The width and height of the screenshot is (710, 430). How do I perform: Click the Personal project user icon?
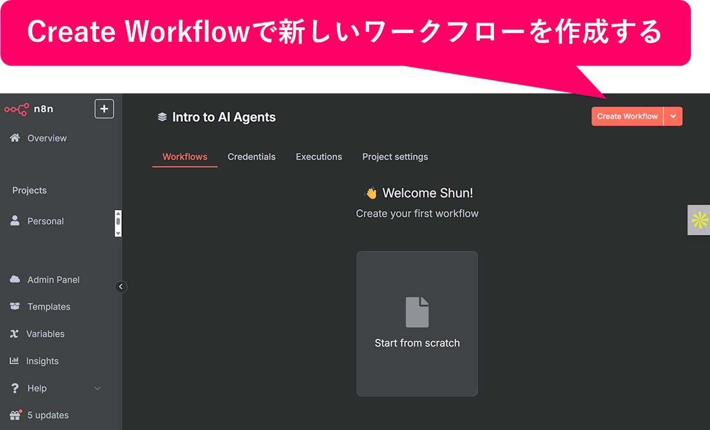click(15, 221)
